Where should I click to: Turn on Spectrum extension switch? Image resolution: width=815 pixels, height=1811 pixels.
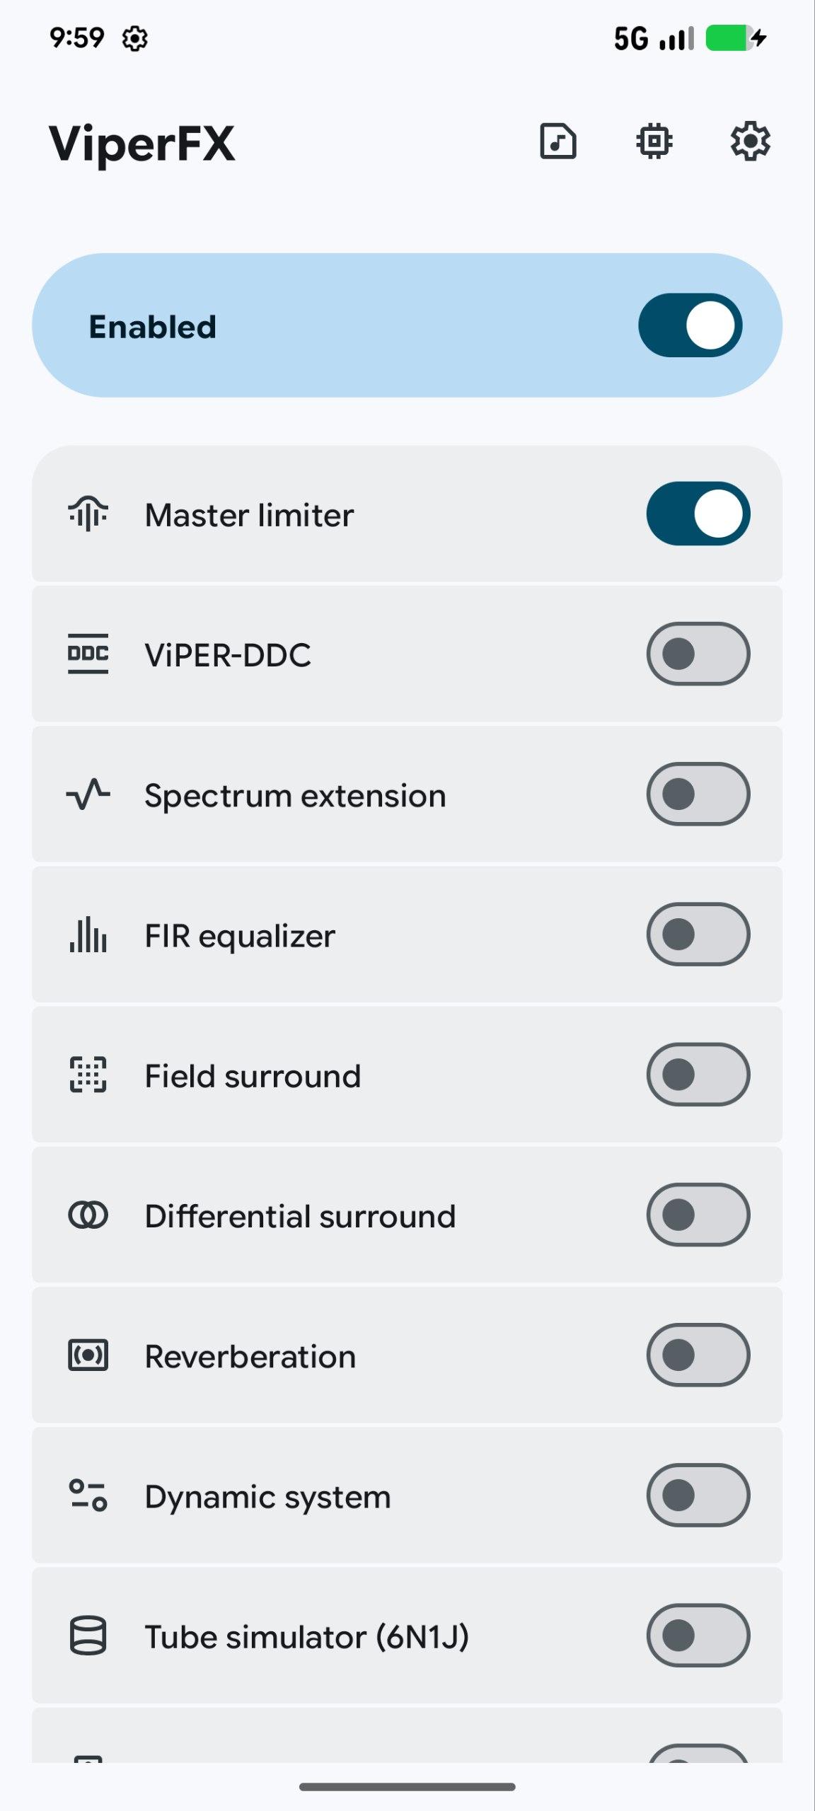[x=698, y=794]
